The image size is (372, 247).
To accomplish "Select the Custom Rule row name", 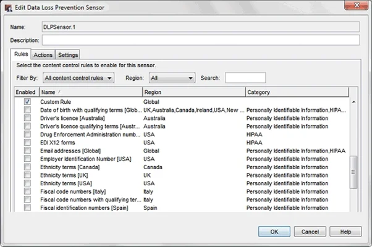I will click(x=56, y=102).
